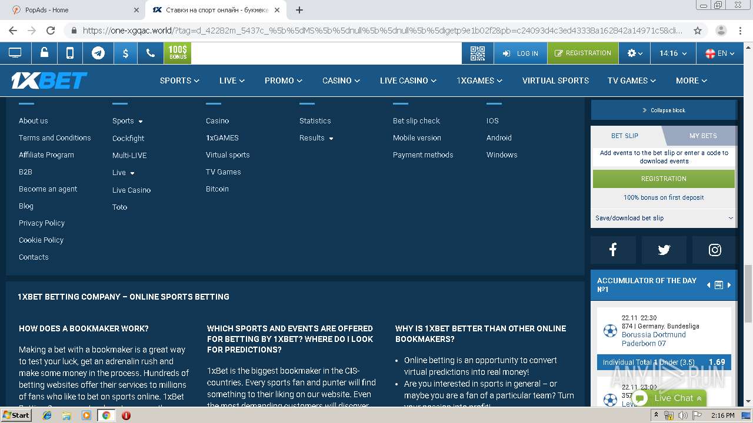
Task: Open the Live Chat widget
Action: (x=669, y=398)
